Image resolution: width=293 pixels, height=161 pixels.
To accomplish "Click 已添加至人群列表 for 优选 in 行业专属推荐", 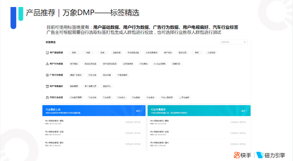I will coord(238,133).
